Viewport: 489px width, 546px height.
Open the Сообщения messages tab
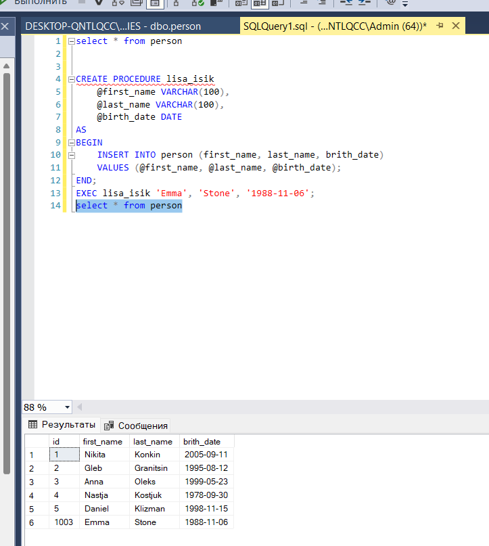136,426
